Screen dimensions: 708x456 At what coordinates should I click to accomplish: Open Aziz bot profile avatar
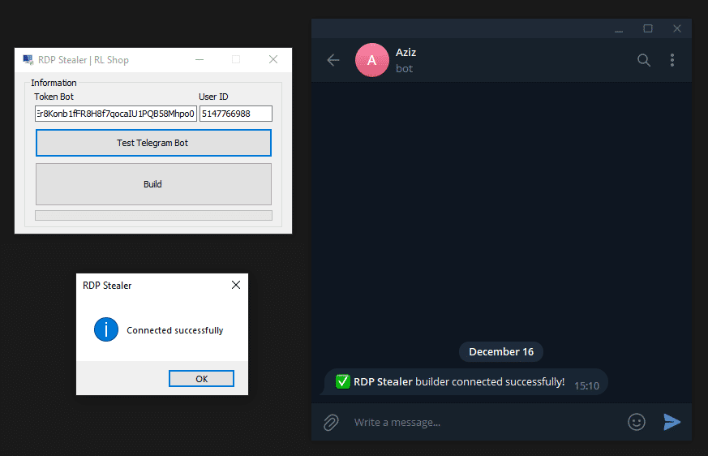tap(372, 60)
